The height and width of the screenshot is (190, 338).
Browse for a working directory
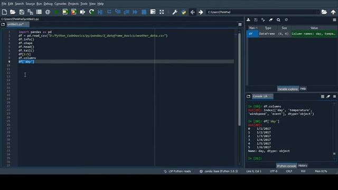coord(324,12)
